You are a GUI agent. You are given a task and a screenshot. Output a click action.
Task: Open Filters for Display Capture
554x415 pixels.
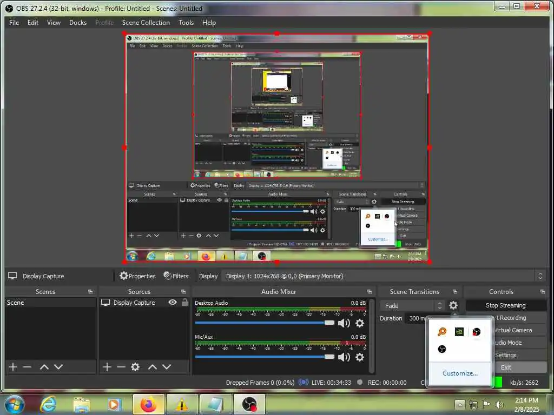pos(176,276)
